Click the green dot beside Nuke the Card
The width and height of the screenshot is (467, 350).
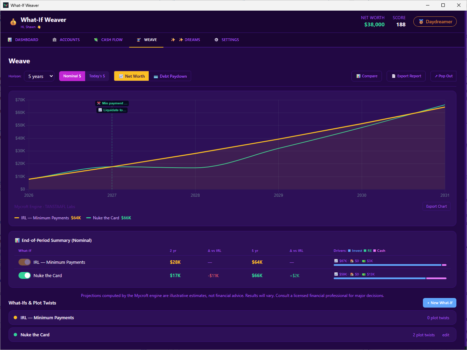(15, 335)
